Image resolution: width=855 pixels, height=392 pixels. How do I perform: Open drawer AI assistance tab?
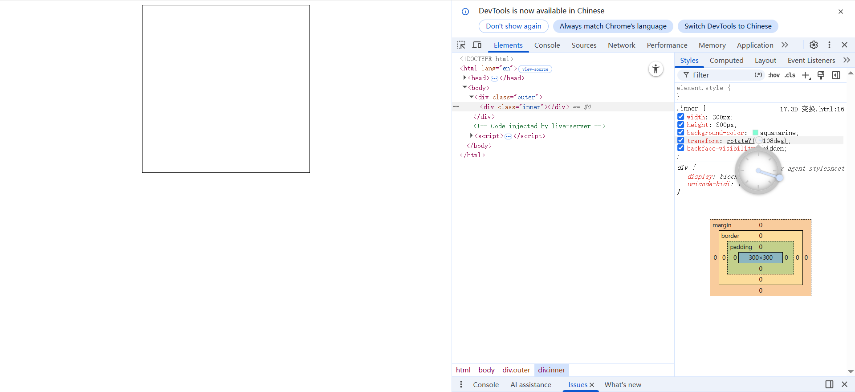(x=530, y=385)
